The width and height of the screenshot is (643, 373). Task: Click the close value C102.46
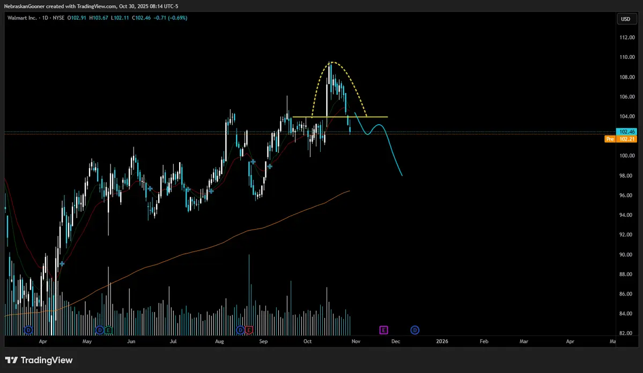click(142, 18)
